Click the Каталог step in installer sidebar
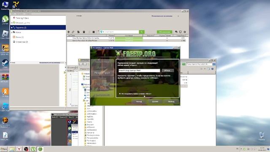The image size is (270, 152). point(102,68)
